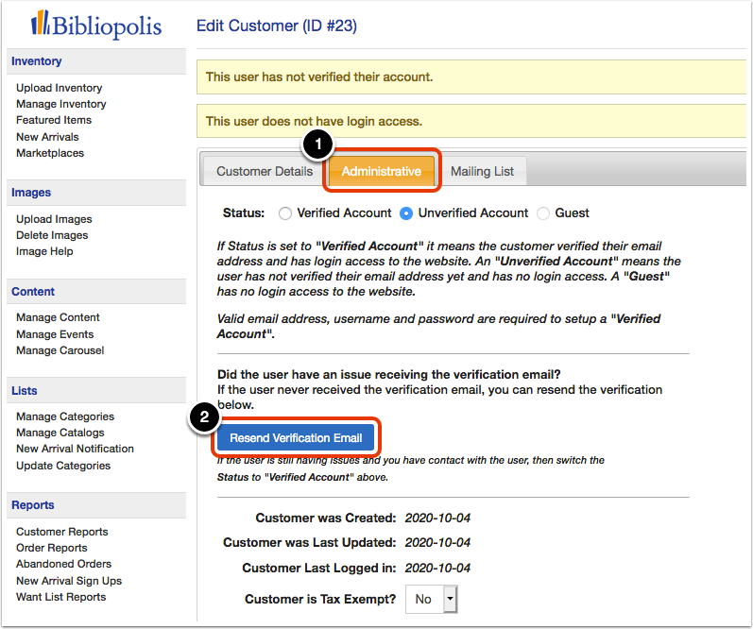753x629 pixels.
Task: Open the Customer is Tax Exempt dropdown
Action: coord(431,599)
